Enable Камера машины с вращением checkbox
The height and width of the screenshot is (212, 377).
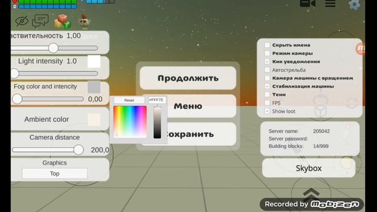coord(267,78)
